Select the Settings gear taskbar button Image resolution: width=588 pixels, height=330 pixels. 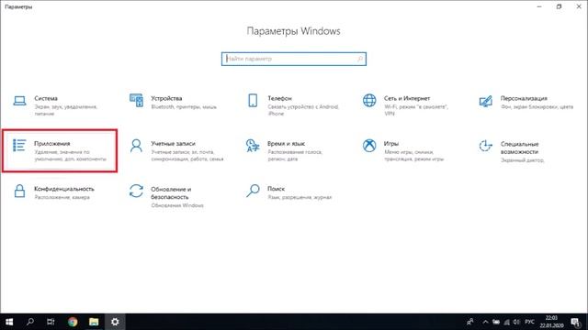(x=115, y=322)
